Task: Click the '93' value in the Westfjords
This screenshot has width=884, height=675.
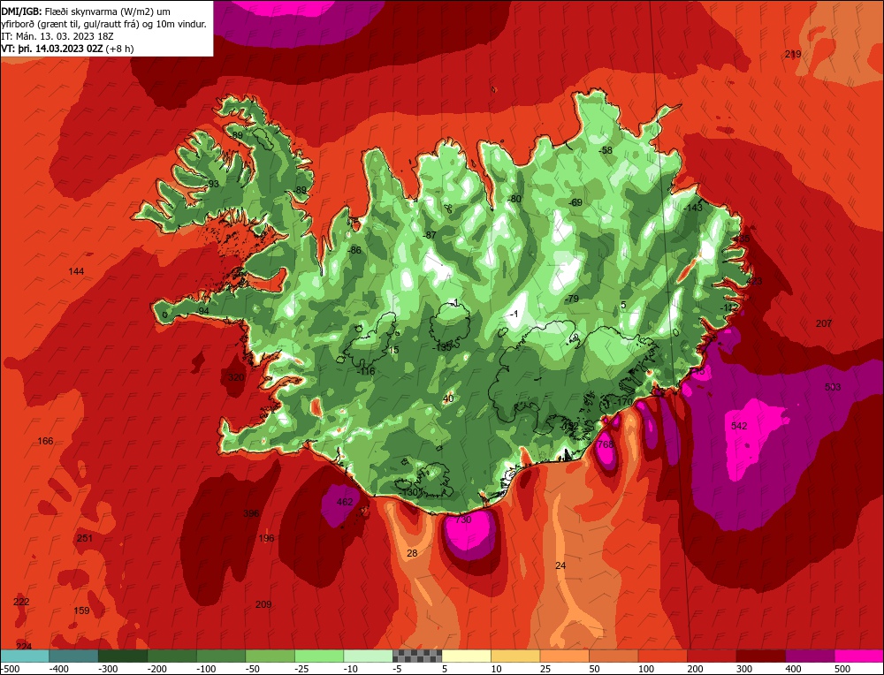Action: 214,185
